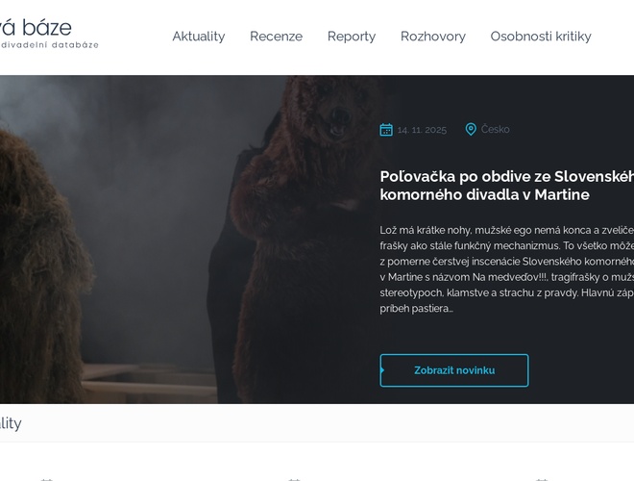Click the partially visible icon at bottom center
Viewport: 634px width, 481px height.
tap(294, 478)
